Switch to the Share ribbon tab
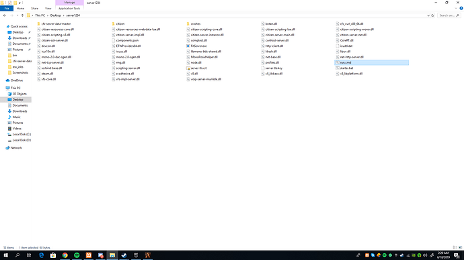 34,8
